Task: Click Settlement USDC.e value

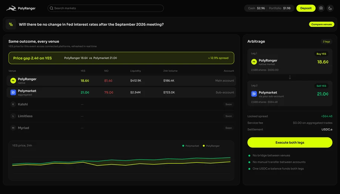Action: pos(327,129)
